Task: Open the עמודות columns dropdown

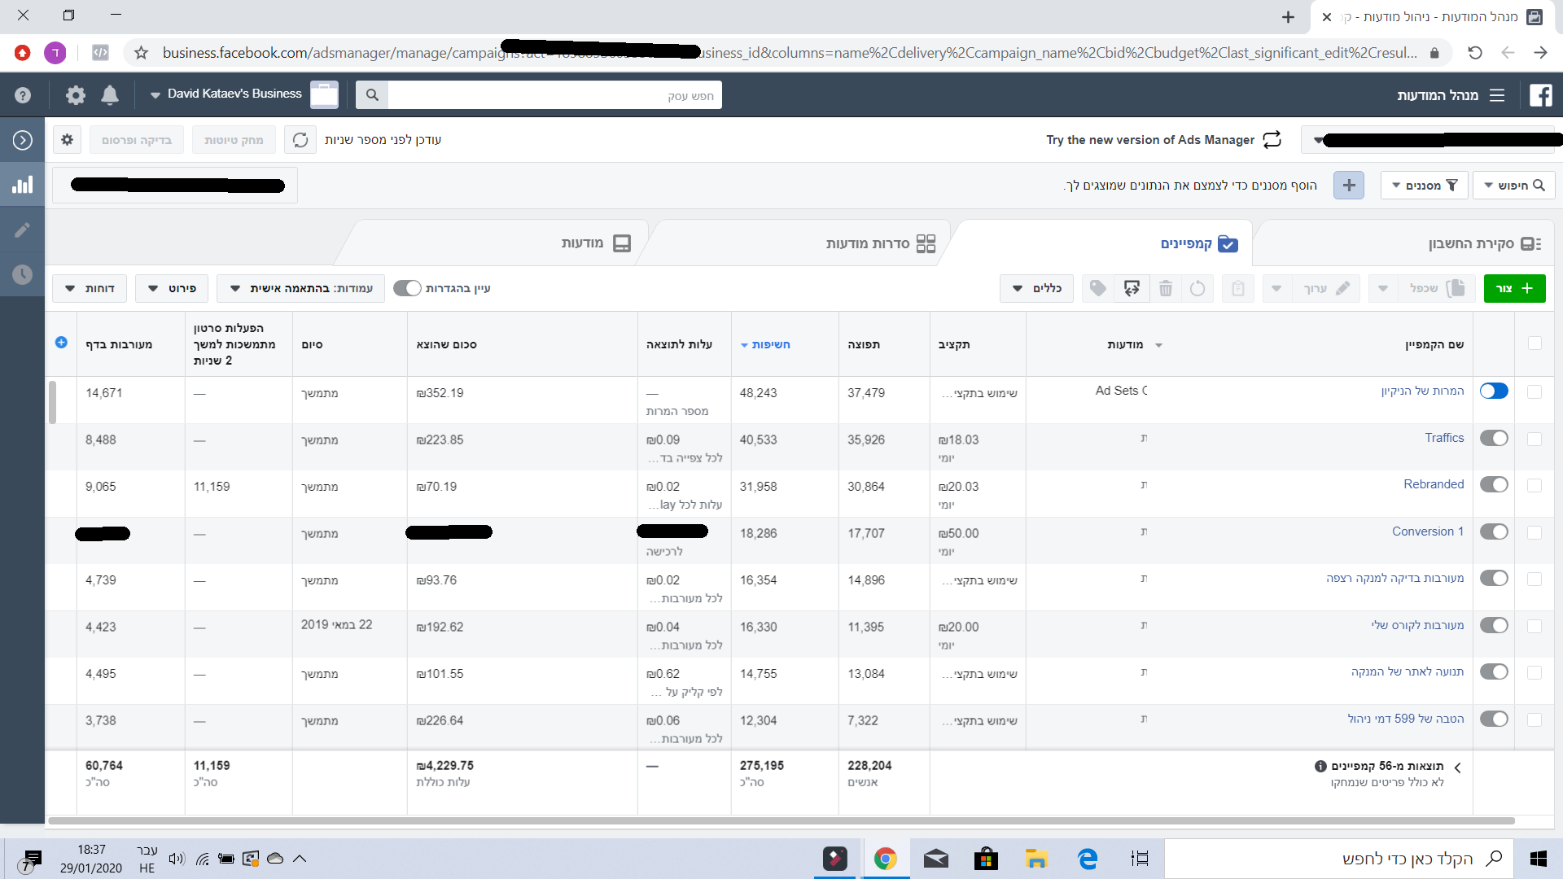Action: pos(301,288)
